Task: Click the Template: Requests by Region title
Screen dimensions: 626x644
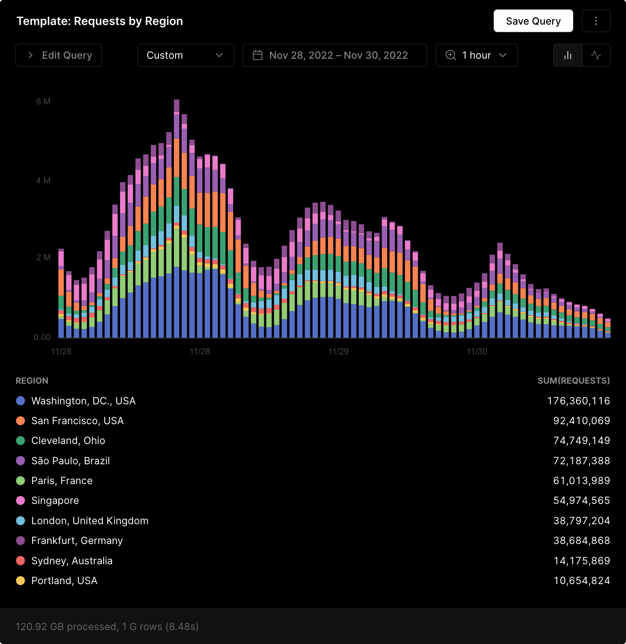Action: point(100,21)
